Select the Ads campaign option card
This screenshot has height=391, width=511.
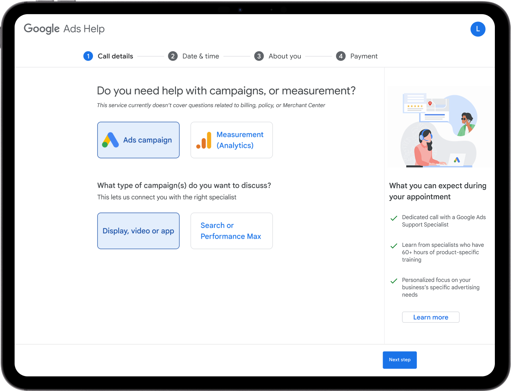138,140
